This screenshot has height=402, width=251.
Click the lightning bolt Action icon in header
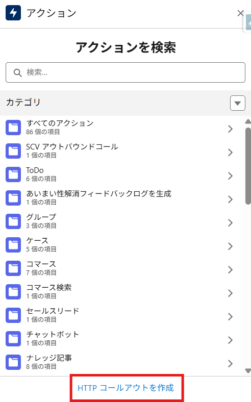pos(13,13)
